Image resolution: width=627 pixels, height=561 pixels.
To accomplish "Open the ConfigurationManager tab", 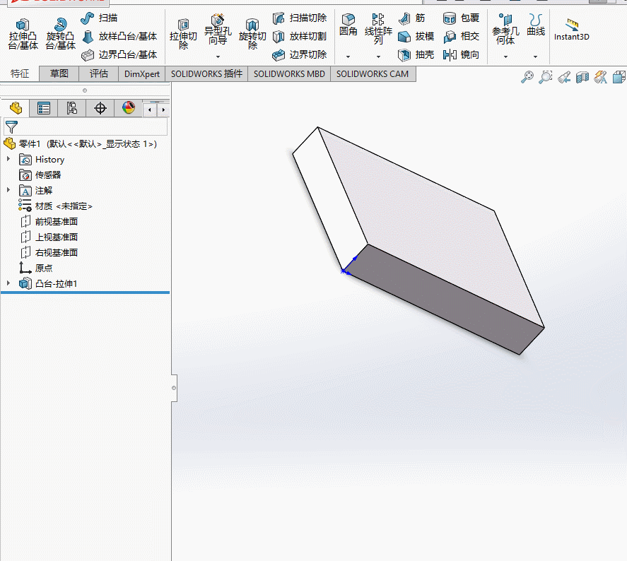I will pos(72,108).
